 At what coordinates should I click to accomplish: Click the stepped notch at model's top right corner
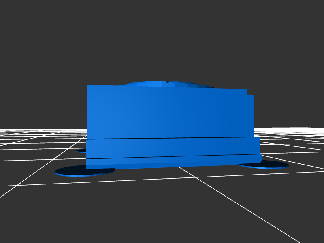click(250, 93)
